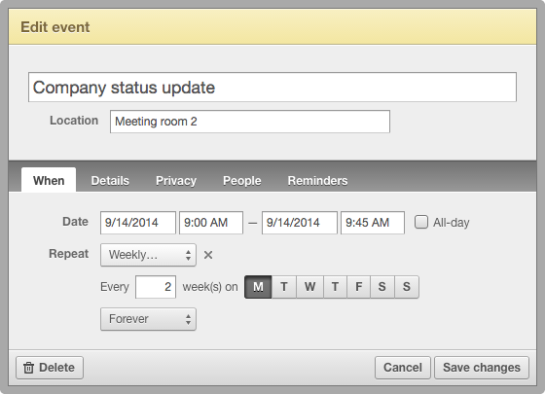Click the trash icon on Delete button
The image size is (545, 394).
28,368
